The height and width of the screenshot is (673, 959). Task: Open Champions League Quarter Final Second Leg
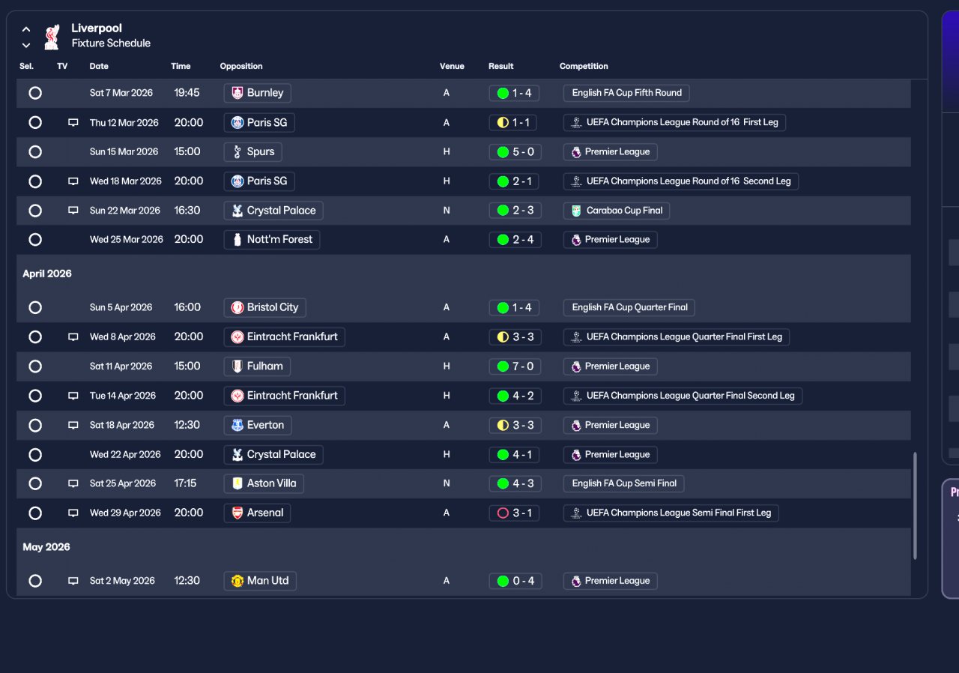[x=683, y=396]
